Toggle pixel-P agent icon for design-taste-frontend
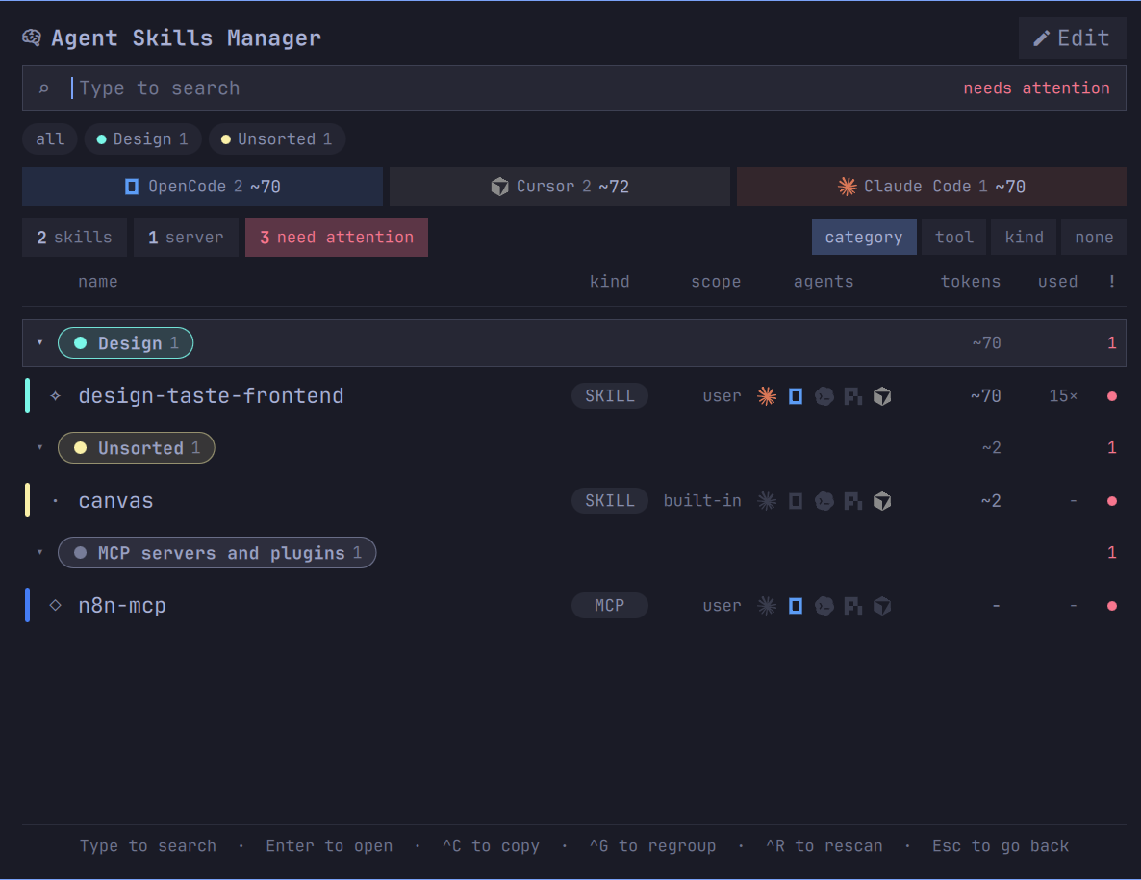Image resolution: width=1141 pixels, height=880 pixels. 852,396
